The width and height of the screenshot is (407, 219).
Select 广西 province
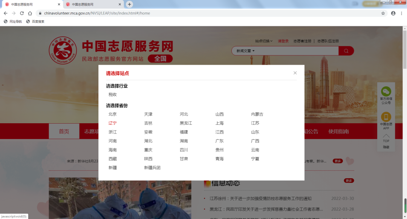pos(255,141)
